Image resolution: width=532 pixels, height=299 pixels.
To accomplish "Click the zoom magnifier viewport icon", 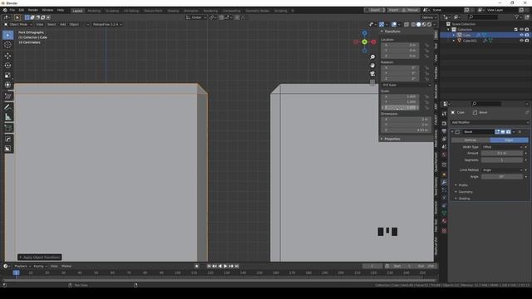I will [372, 57].
